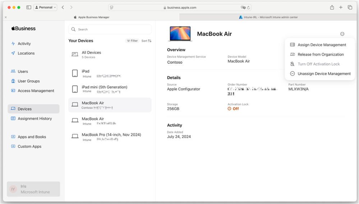Choose Turn Off Activation Lock
The width and height of the screenshot is (359, 204).
319,64
